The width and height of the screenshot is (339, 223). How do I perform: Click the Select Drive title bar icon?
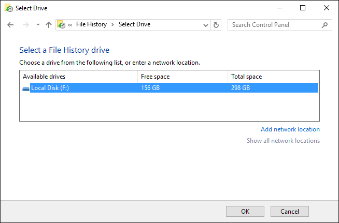(9, 8)
